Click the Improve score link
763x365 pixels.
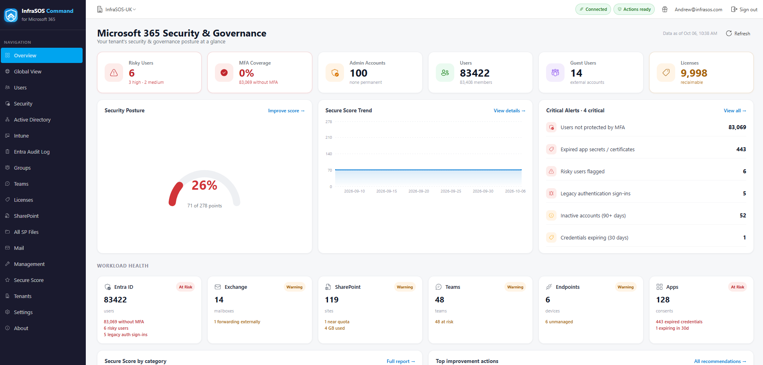click(286, 111)
